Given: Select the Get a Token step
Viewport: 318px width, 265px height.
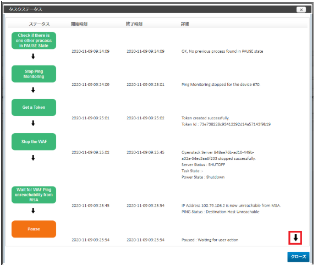Looking at the screenshot, I should 34,107.
